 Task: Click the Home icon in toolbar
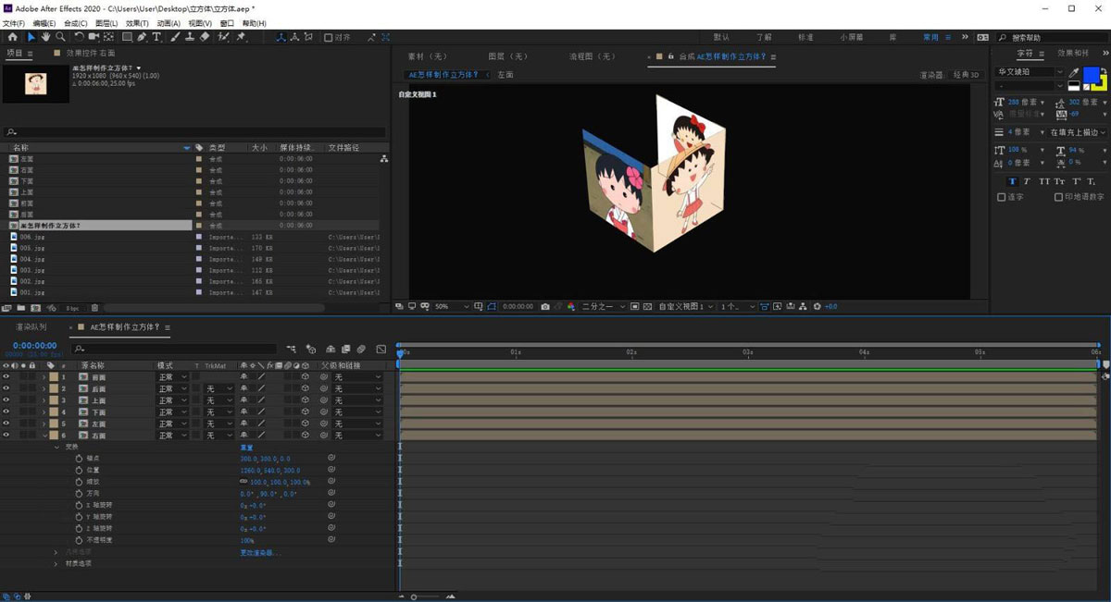[x=12, y=37]
